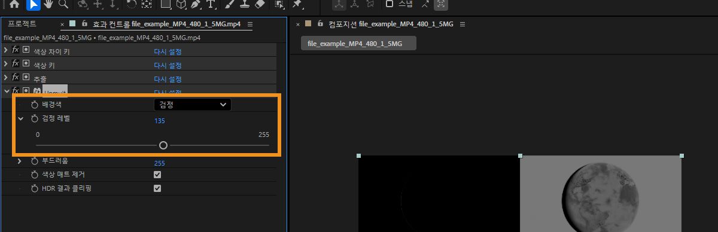Viewport: 718px width, 232px height.
Task: Click the label color swatch on composition tab
Action: click(x=308, y=24)
